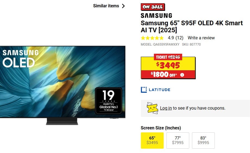Click the five-star rating icons
The height and width of the screenshot is (153, 250).
click(x=152, y=38)
